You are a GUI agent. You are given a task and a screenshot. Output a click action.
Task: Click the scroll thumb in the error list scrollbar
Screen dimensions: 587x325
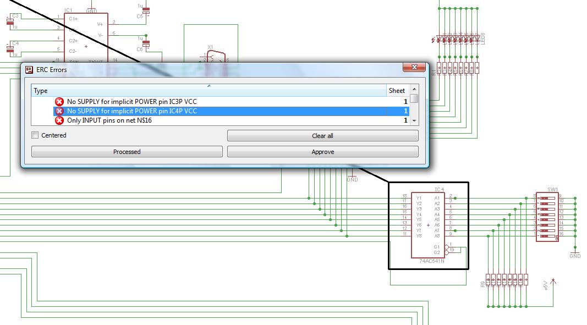pyautogui.click(x=414, y=98)
